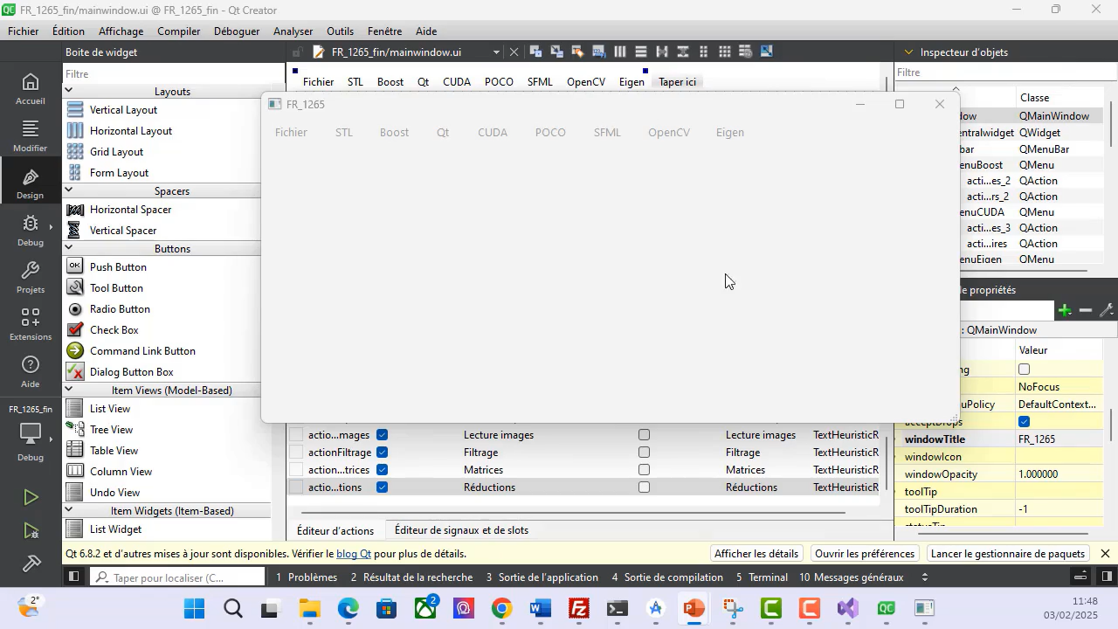Switch to Éditeur de signaux et de slots tab
Screen dimensions: 1118x629
point(461,530)
